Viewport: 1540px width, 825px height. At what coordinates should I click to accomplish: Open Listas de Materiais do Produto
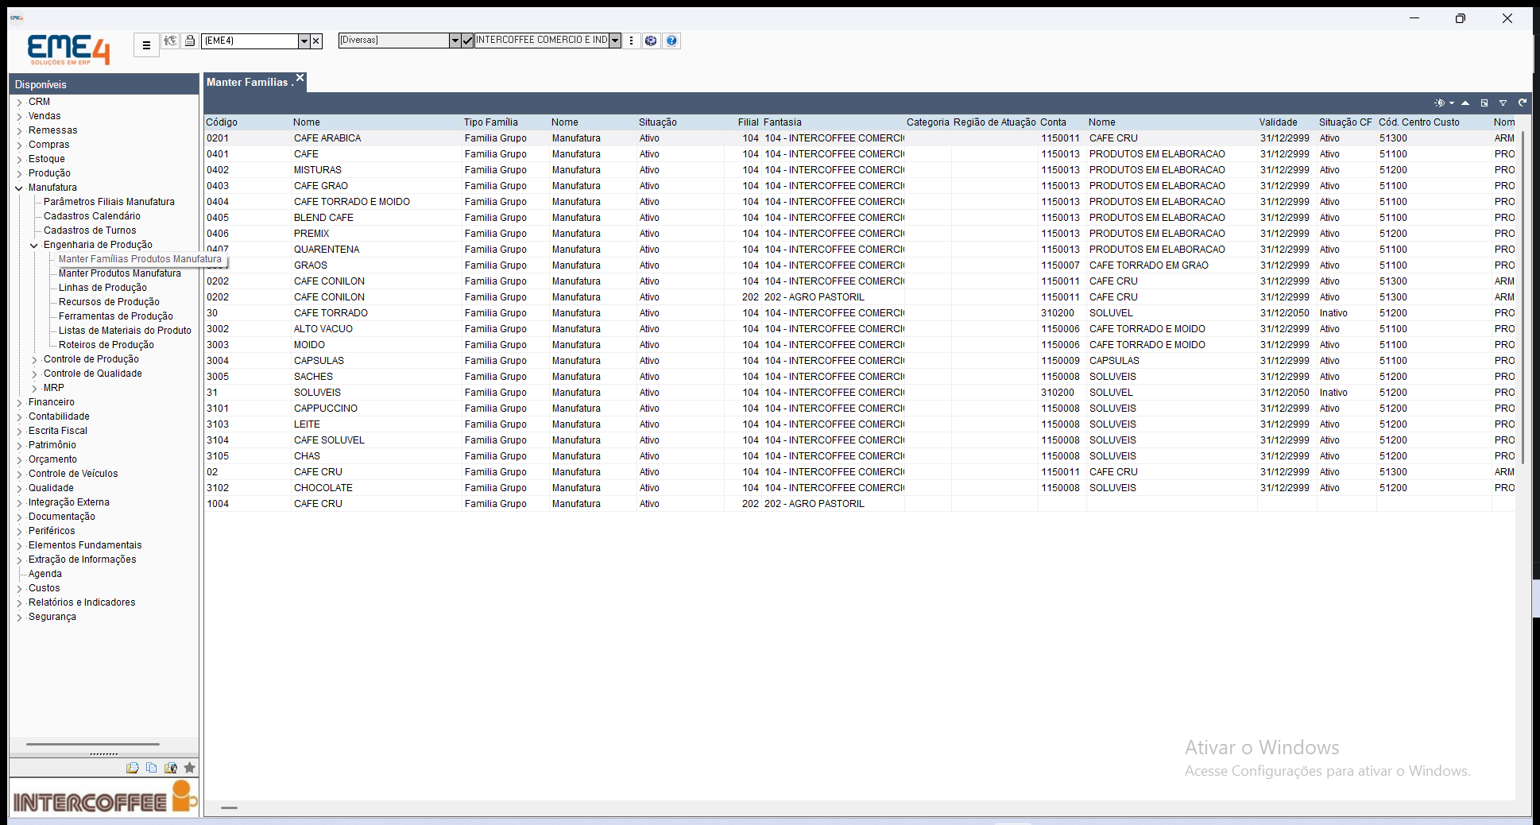point(125,331)
